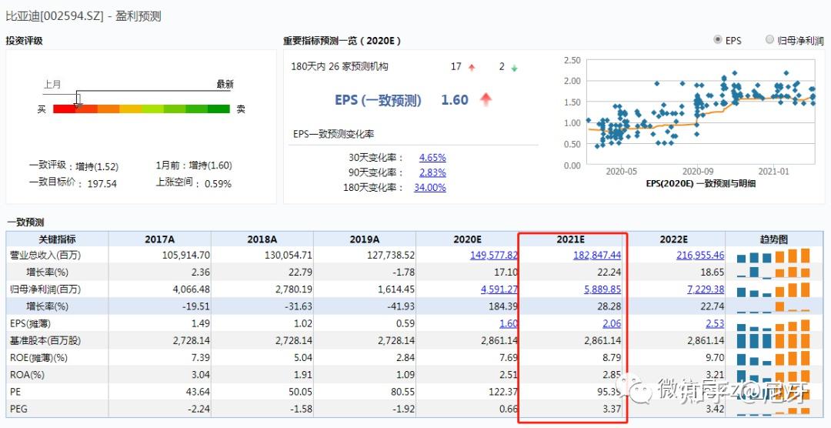
Task: Select the EPS radio button
Action: [718, 40]
